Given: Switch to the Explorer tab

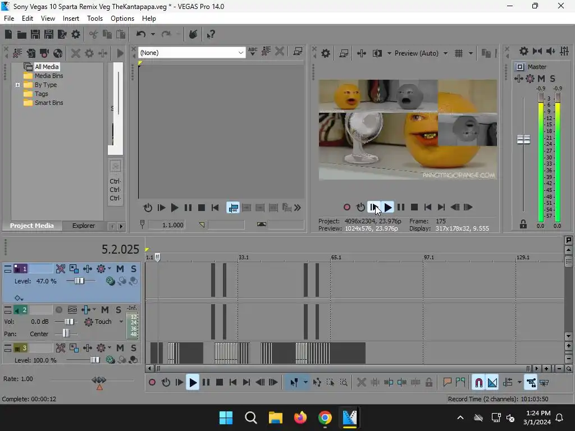Looking at the screenshot, I should (84, 226).
